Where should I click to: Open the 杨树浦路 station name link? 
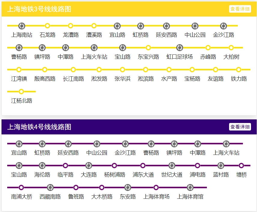(114, 175)
